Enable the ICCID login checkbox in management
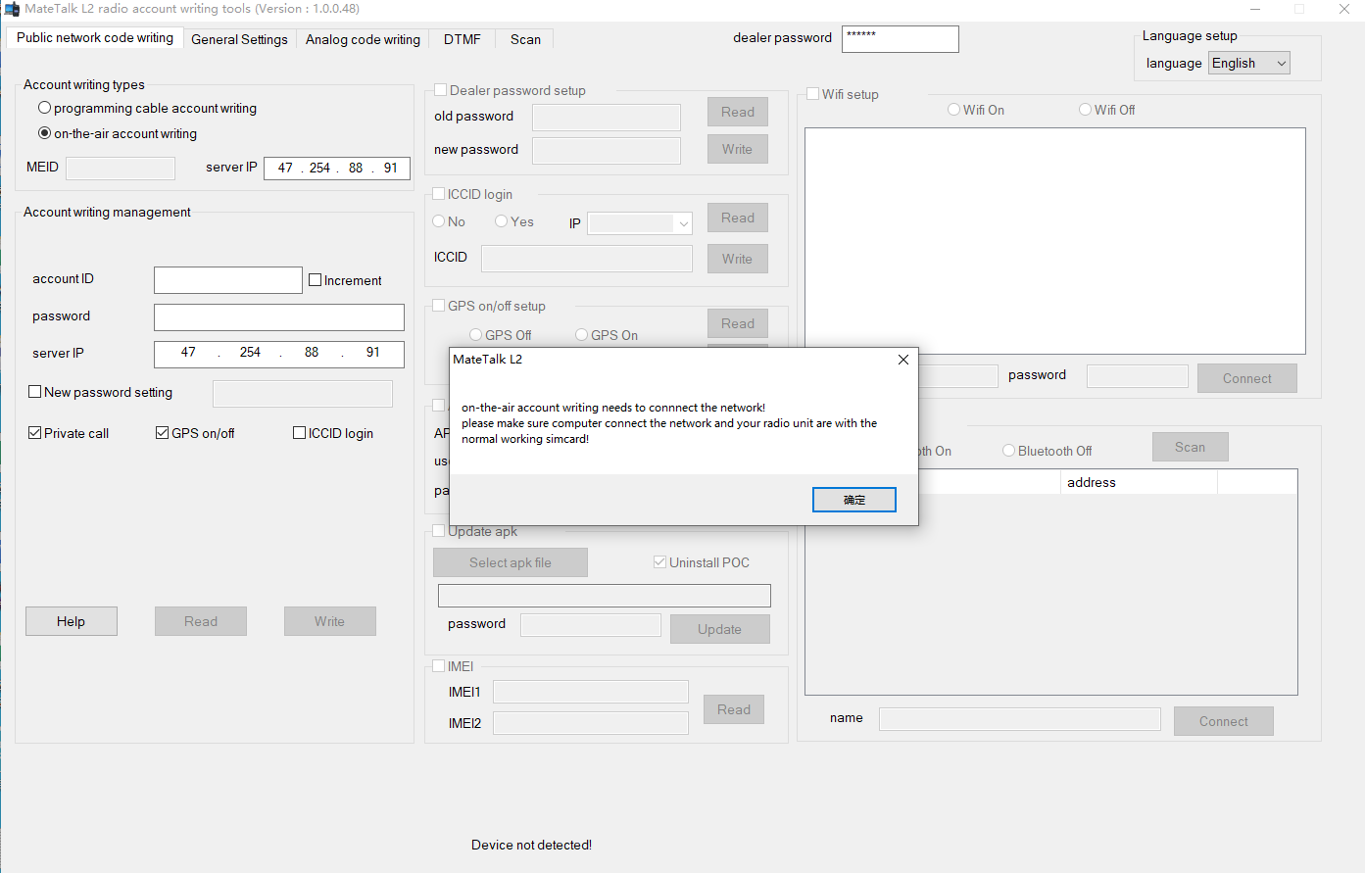This screenshot has height=873, width=1365. [x=300, y=433]
